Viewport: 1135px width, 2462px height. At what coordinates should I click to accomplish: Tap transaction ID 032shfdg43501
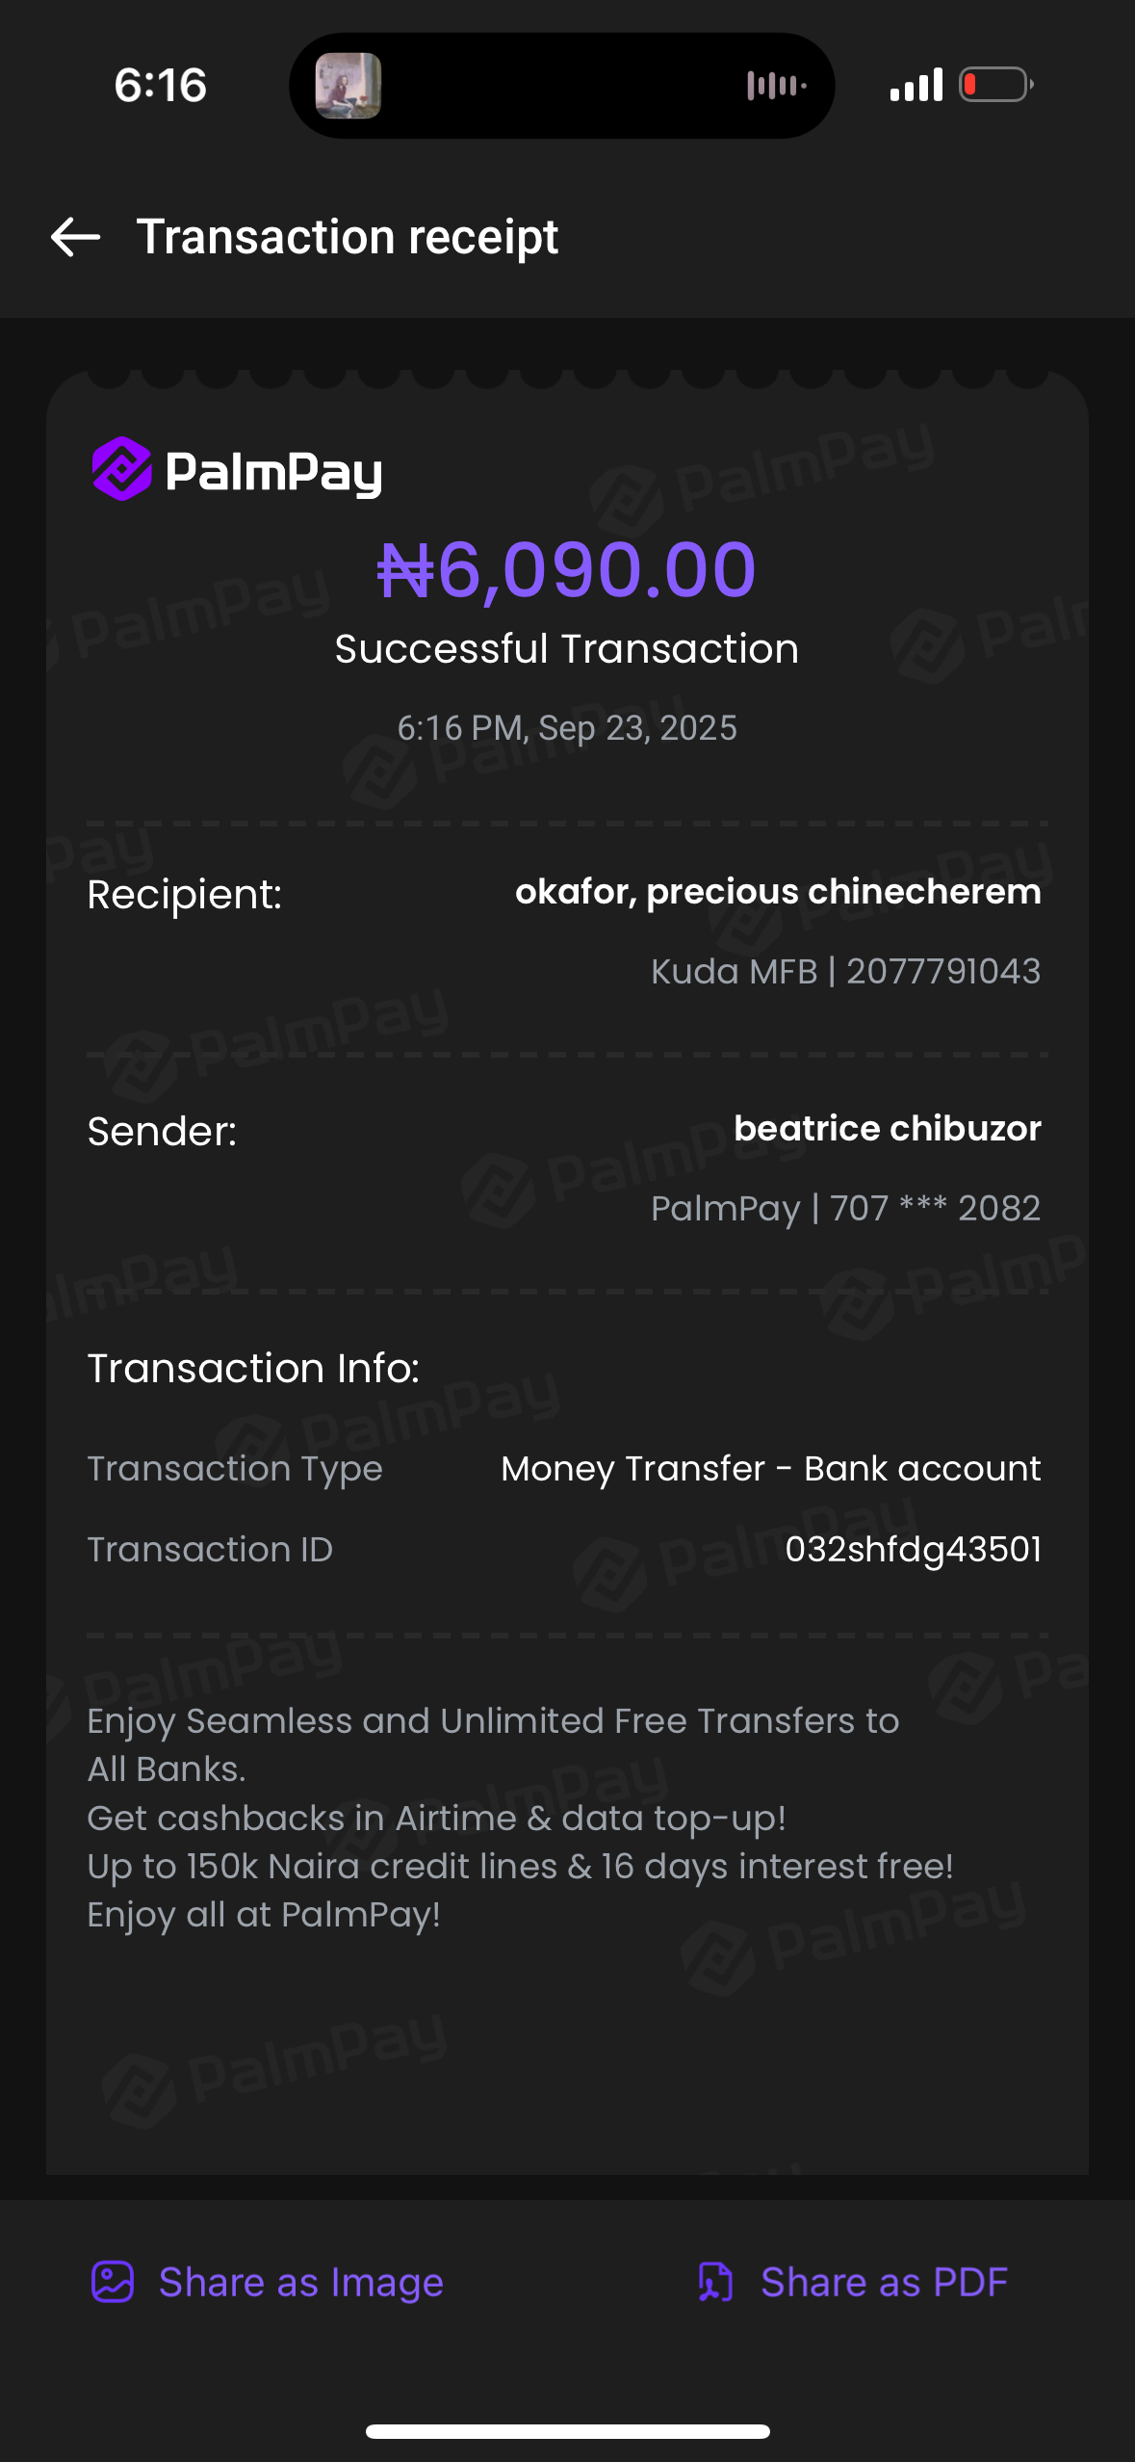coord(913,1549)
